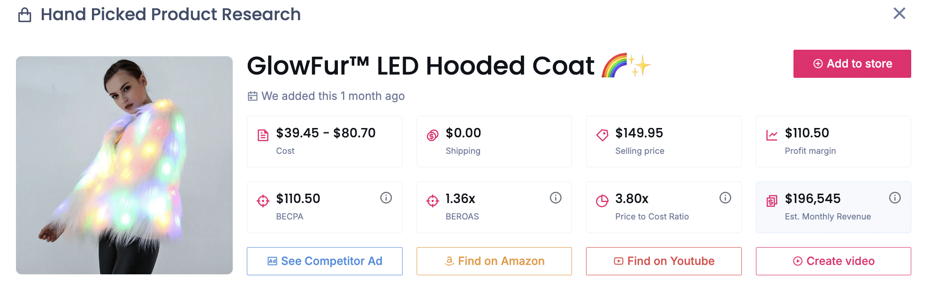The height and width of the screenshot is (287, 930).
Task: Click the chart icon on the Profit margin card
Action: tap(772, 133)
